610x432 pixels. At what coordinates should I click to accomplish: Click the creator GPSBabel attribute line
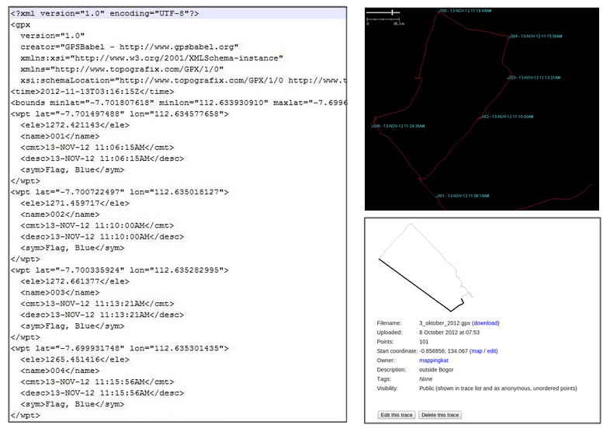[x=129, y=47]
